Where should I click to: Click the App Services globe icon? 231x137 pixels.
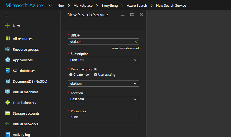[x=8, y=60]
